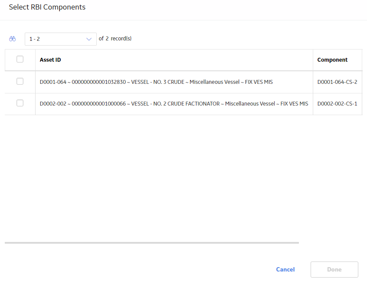
Task: Sort by the Component column header
Action: (332, 60)
